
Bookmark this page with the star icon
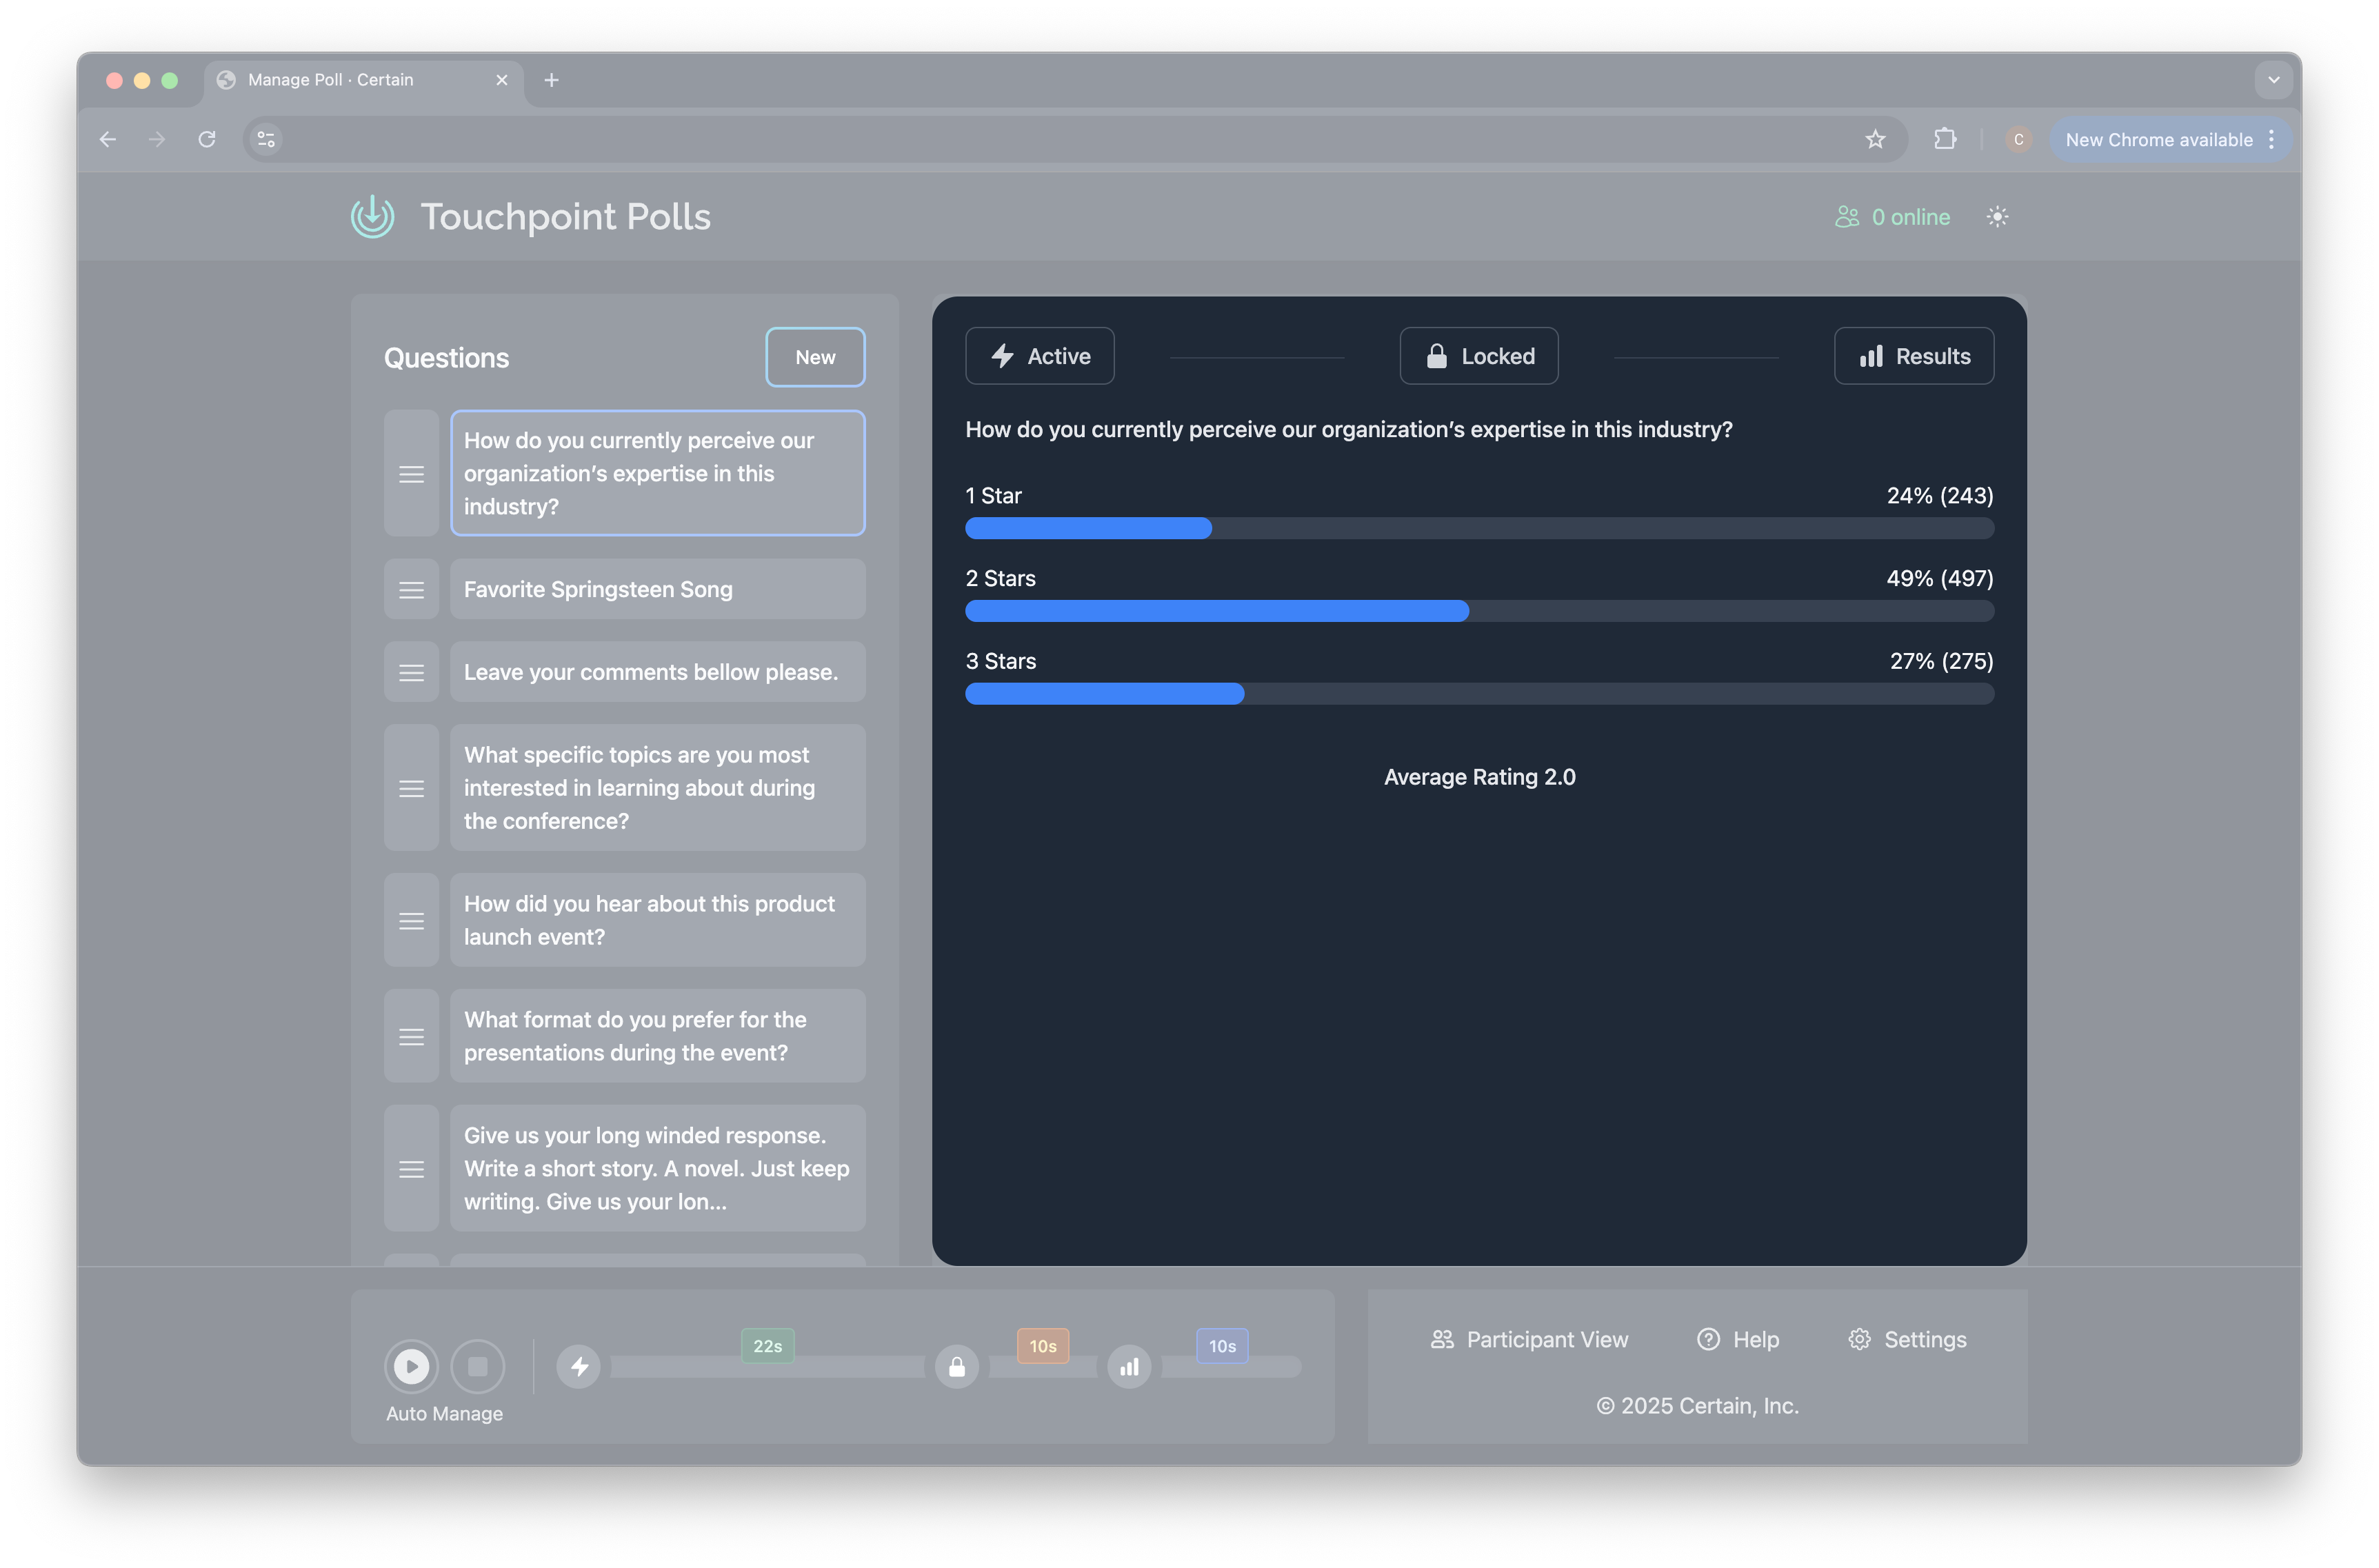1875,139
